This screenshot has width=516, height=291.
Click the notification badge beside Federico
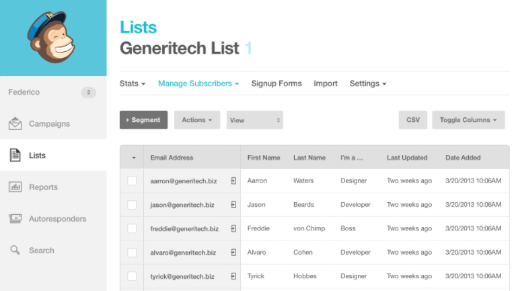click(88, 92)
